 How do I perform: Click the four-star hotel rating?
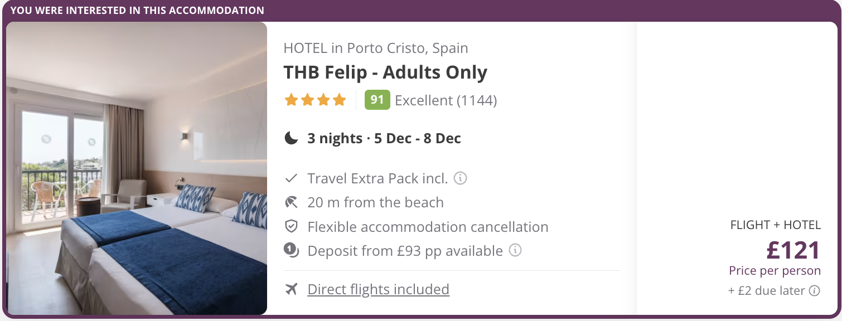click(x=315, y=100)
